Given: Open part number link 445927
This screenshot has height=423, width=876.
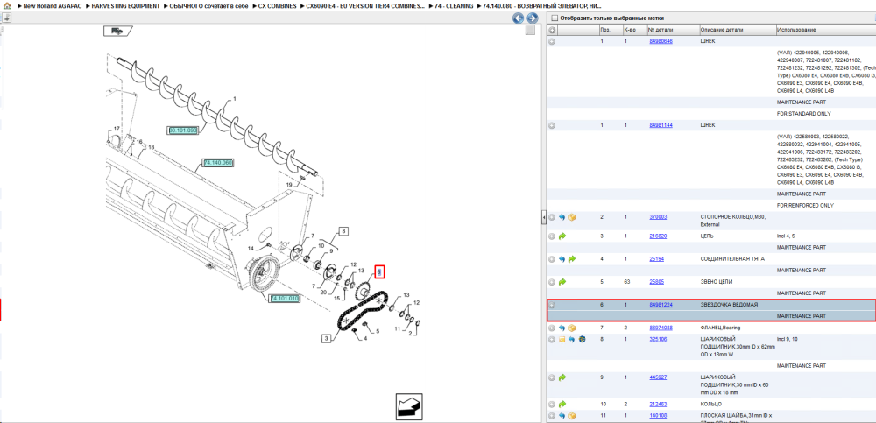Looking at the screenshot, I should point(658,377).
